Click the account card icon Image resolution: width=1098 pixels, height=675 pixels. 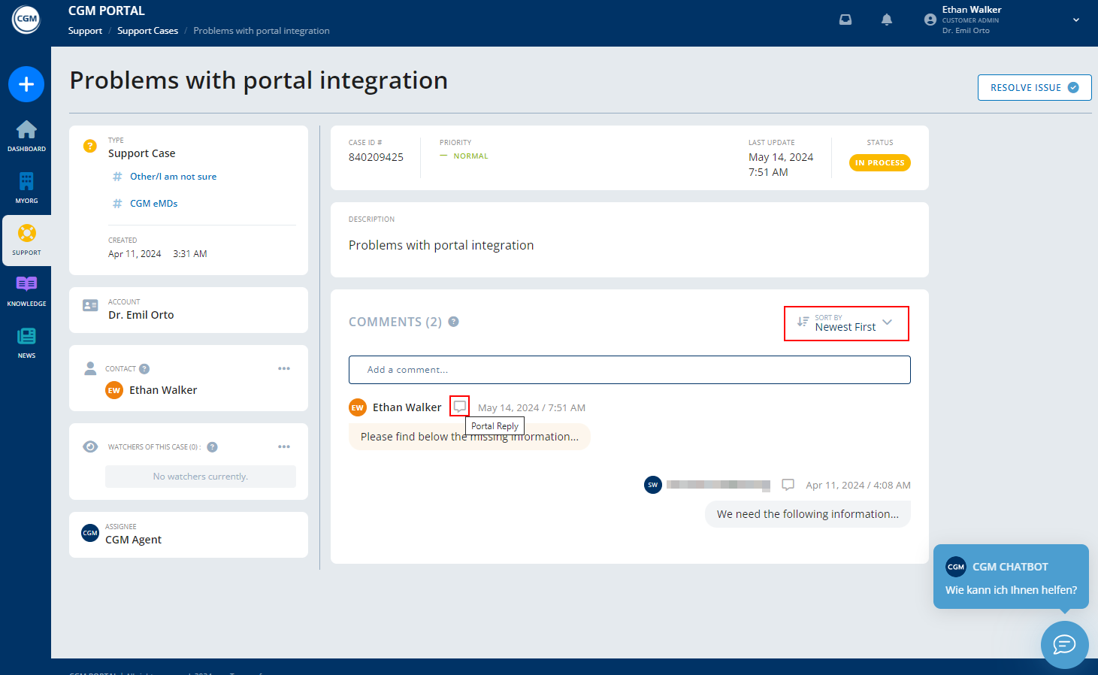(x=90, y=305)
